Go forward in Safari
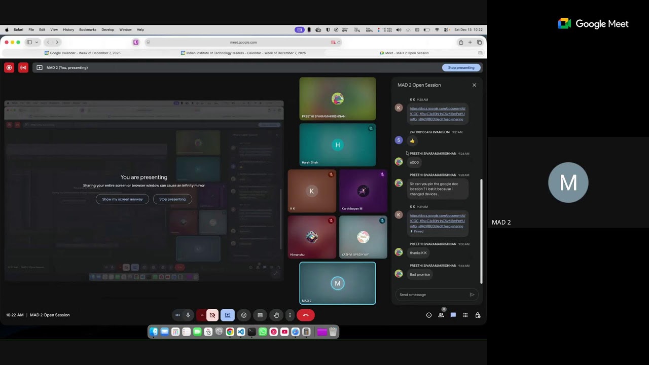649x365 pixels. [57, 43]
